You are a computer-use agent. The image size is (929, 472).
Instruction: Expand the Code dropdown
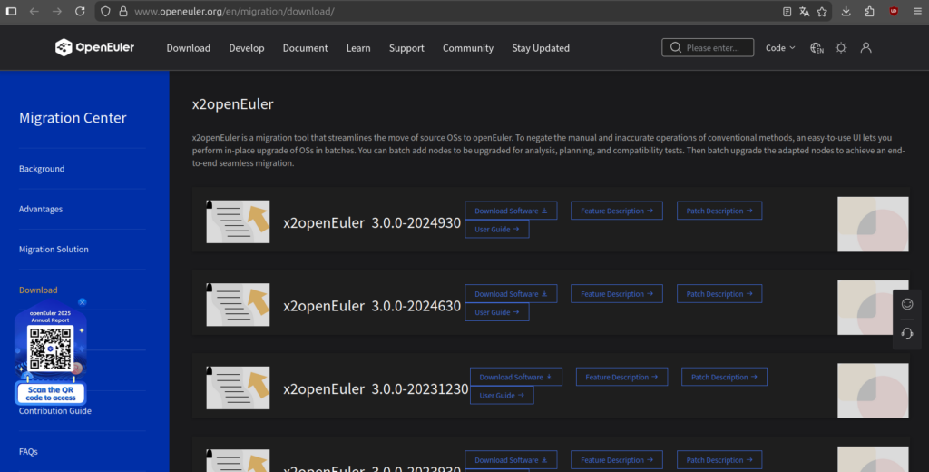tap(779, 48)
